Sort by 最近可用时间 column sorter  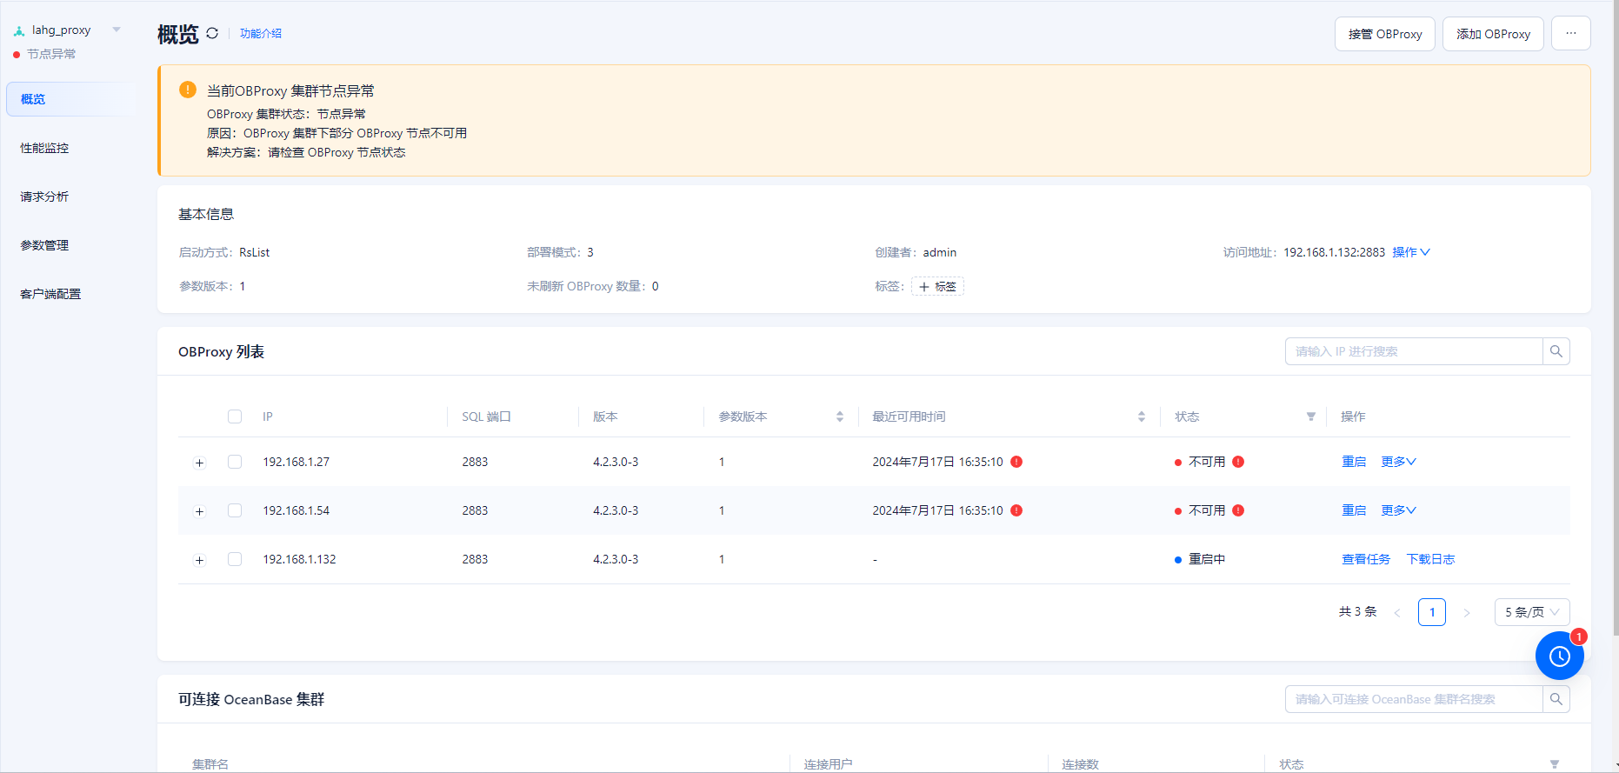pyautogui.click(x=1142, y=416)
